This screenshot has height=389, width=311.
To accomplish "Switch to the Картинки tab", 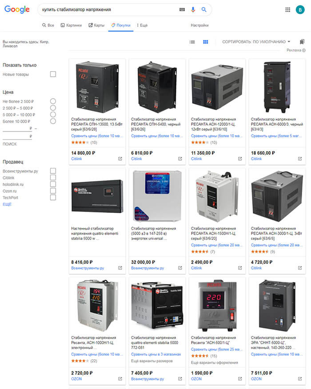I will (x=71, y=25).
